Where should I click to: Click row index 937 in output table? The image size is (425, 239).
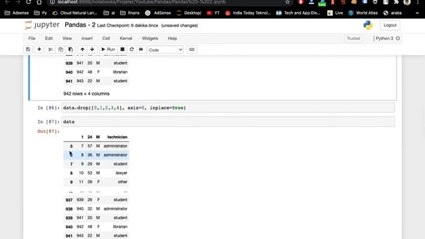pos(69,200)
